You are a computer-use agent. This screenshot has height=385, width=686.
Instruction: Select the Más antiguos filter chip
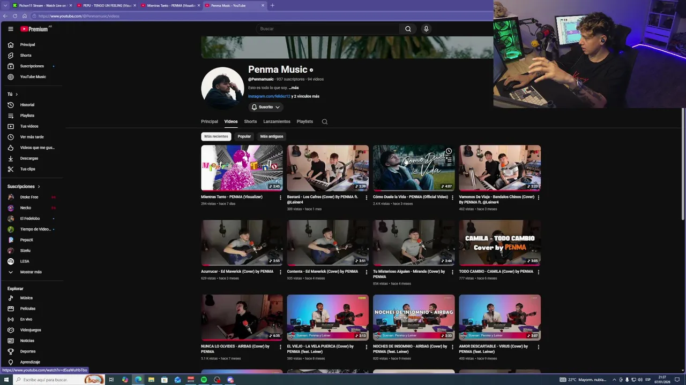[272, 136]
